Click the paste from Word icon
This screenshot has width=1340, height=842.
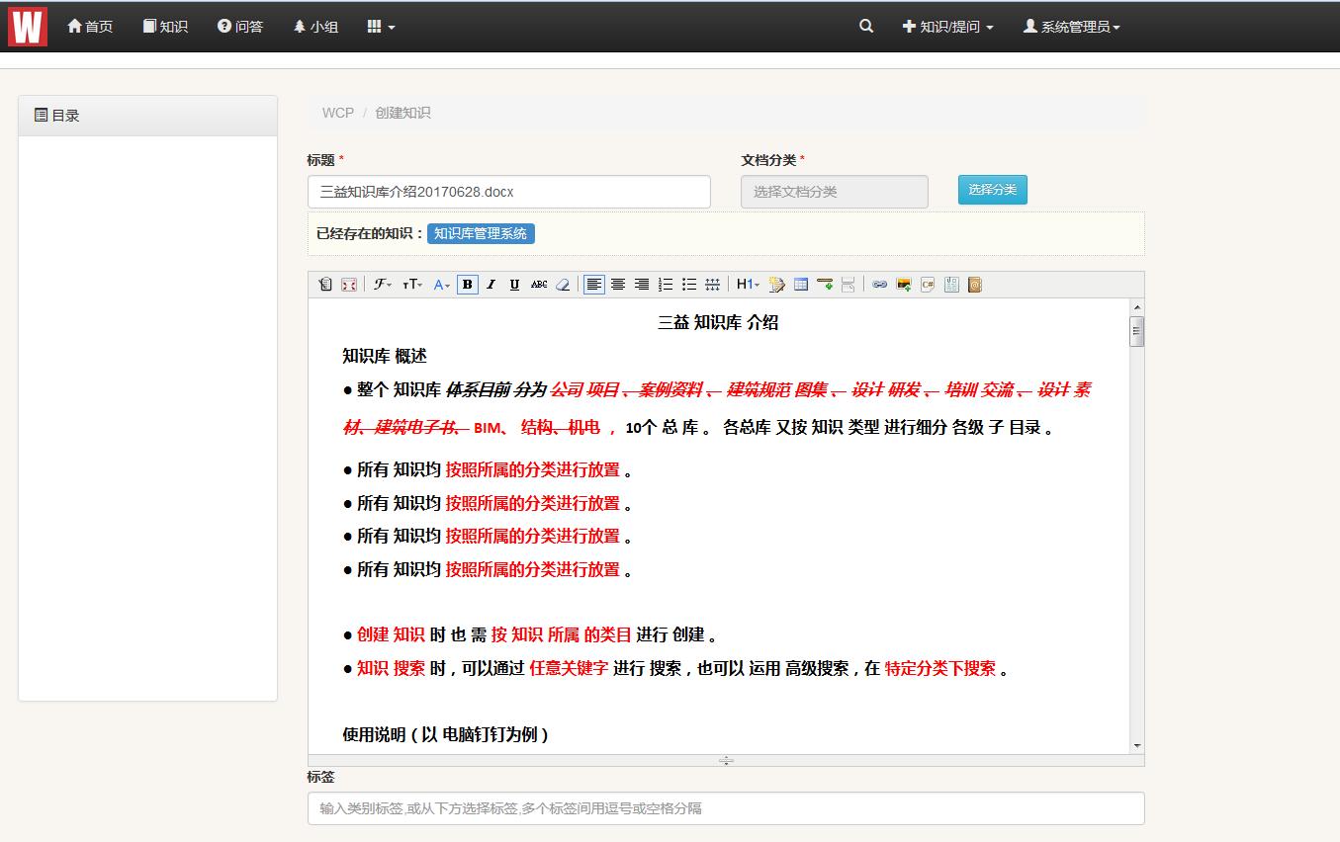[x=325, y=285]
